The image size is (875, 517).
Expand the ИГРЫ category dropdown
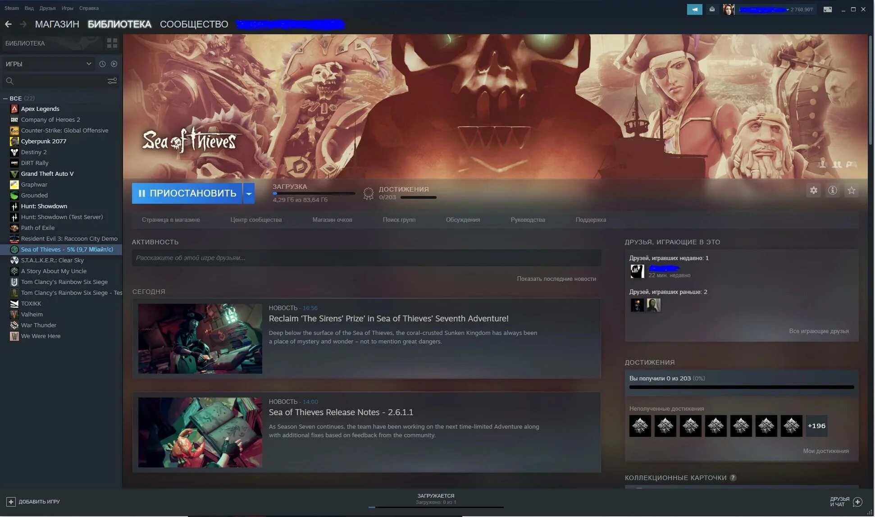tap(88, 64)
